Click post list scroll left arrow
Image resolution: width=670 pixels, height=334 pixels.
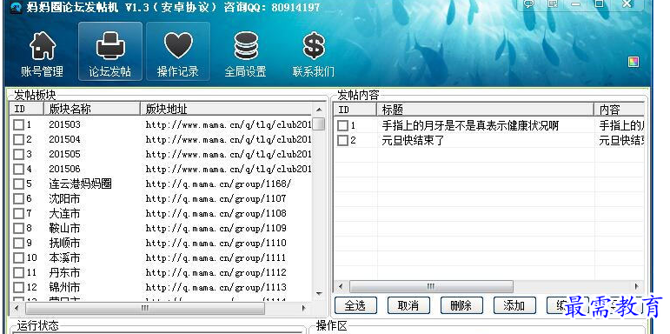tap(341, 286)
